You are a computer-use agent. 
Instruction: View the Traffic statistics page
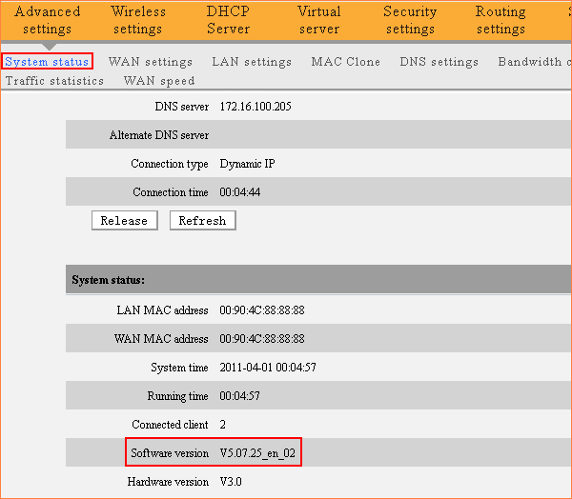click(54, 81)
